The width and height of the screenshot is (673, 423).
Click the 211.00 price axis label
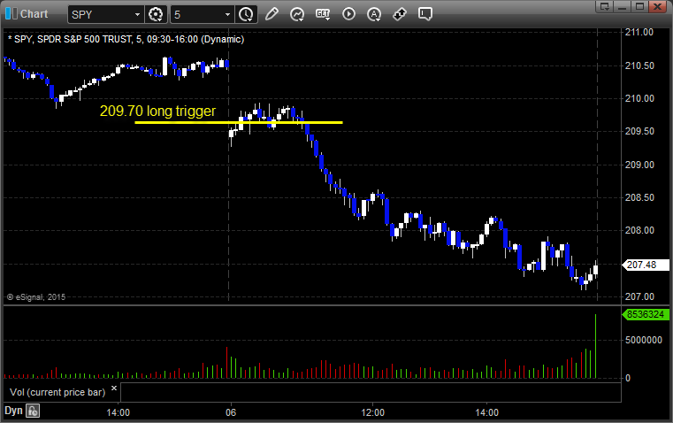pyautogui.click(x=639, y=32)
